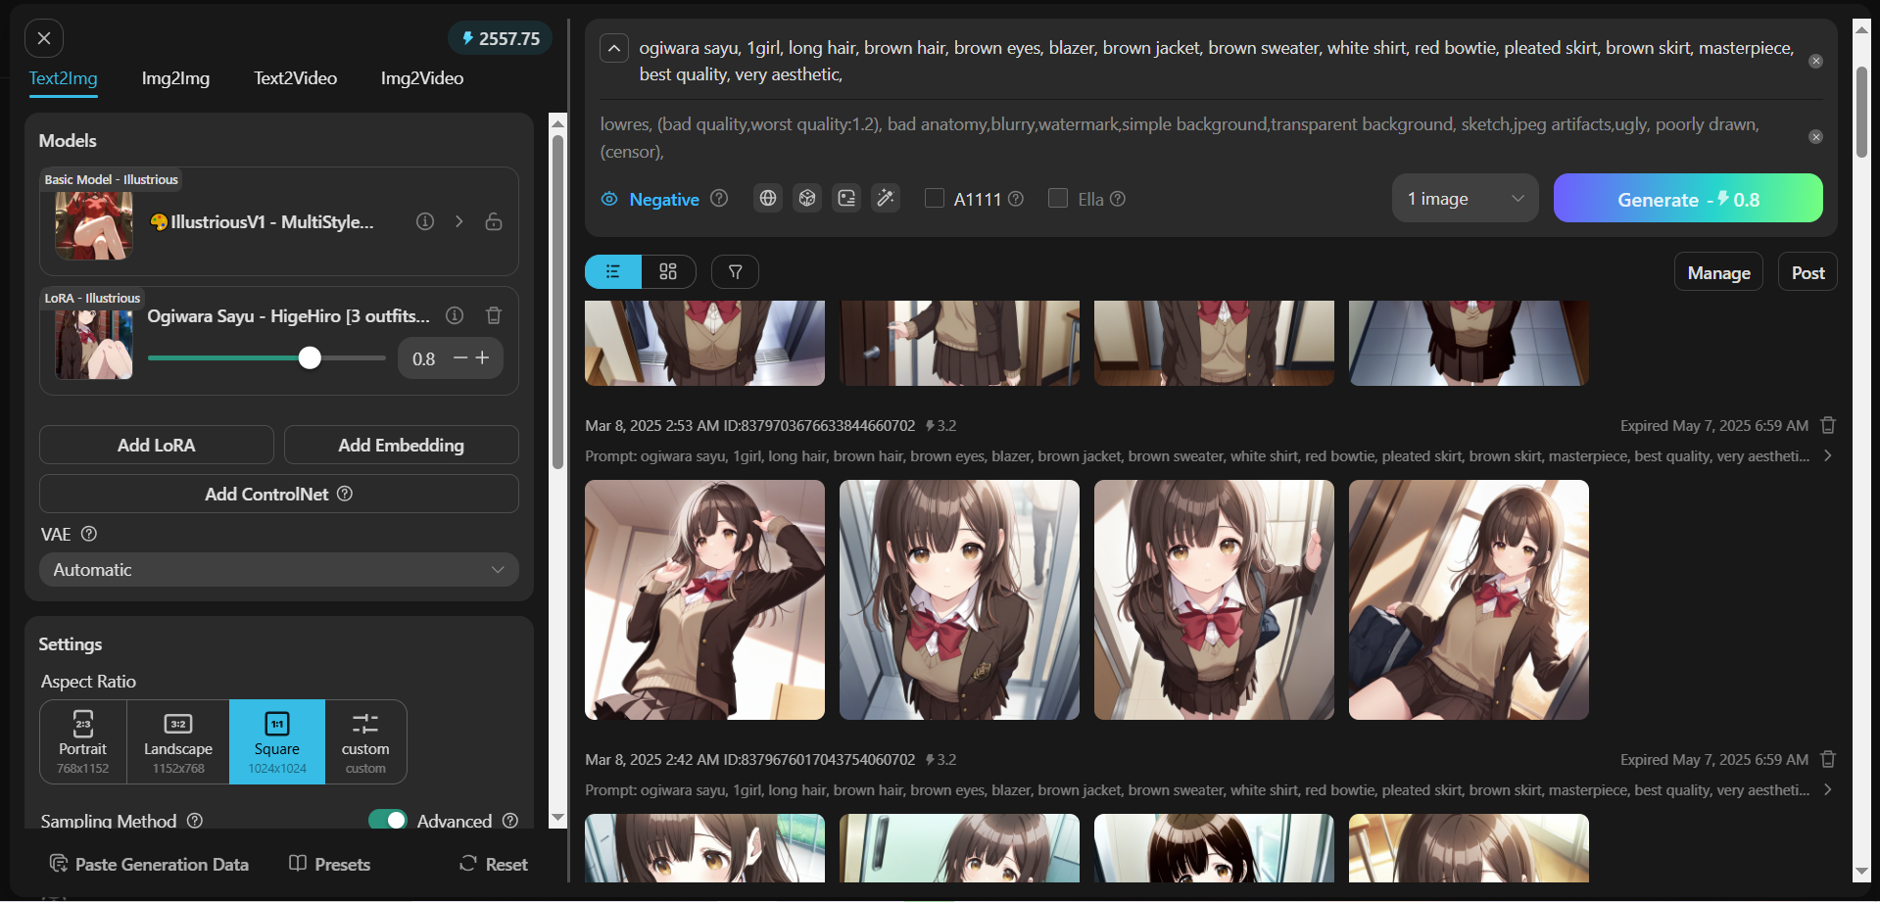Open the Ella help icon
Viewport: 1880px width, 902px height.
point(1118,199)
